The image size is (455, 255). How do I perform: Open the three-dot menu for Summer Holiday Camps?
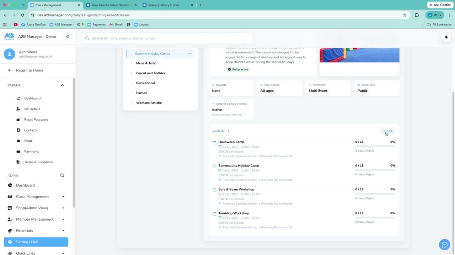coord(189,53)
